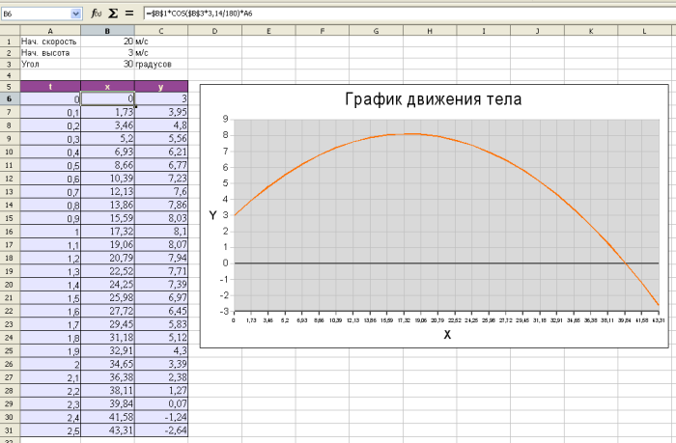Select column D header
676x443 pixels.
tap(214, 31)
